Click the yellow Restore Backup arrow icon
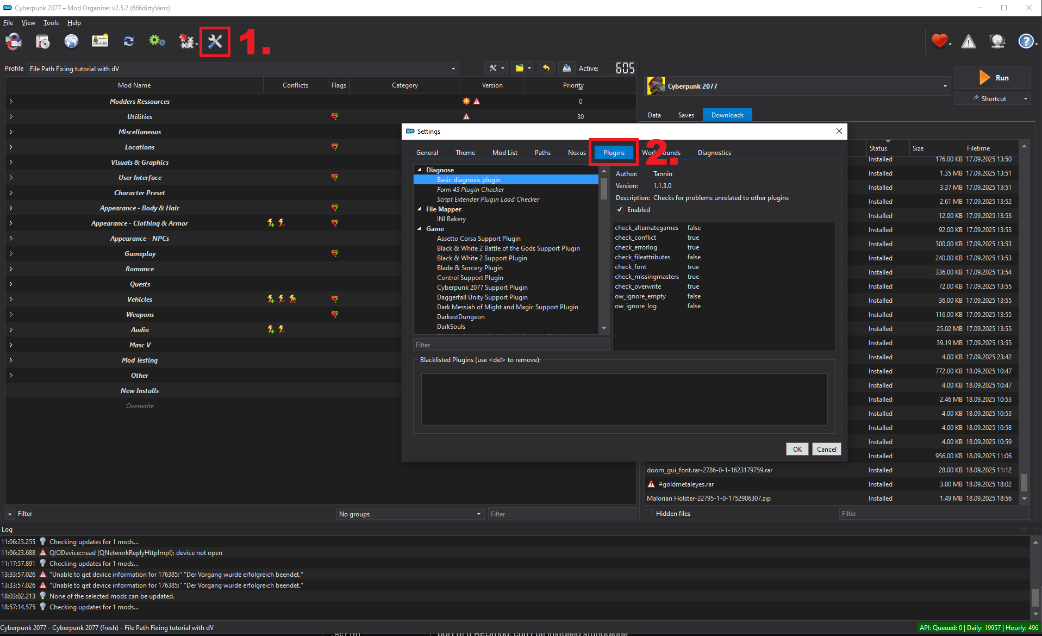 (546, 68)
